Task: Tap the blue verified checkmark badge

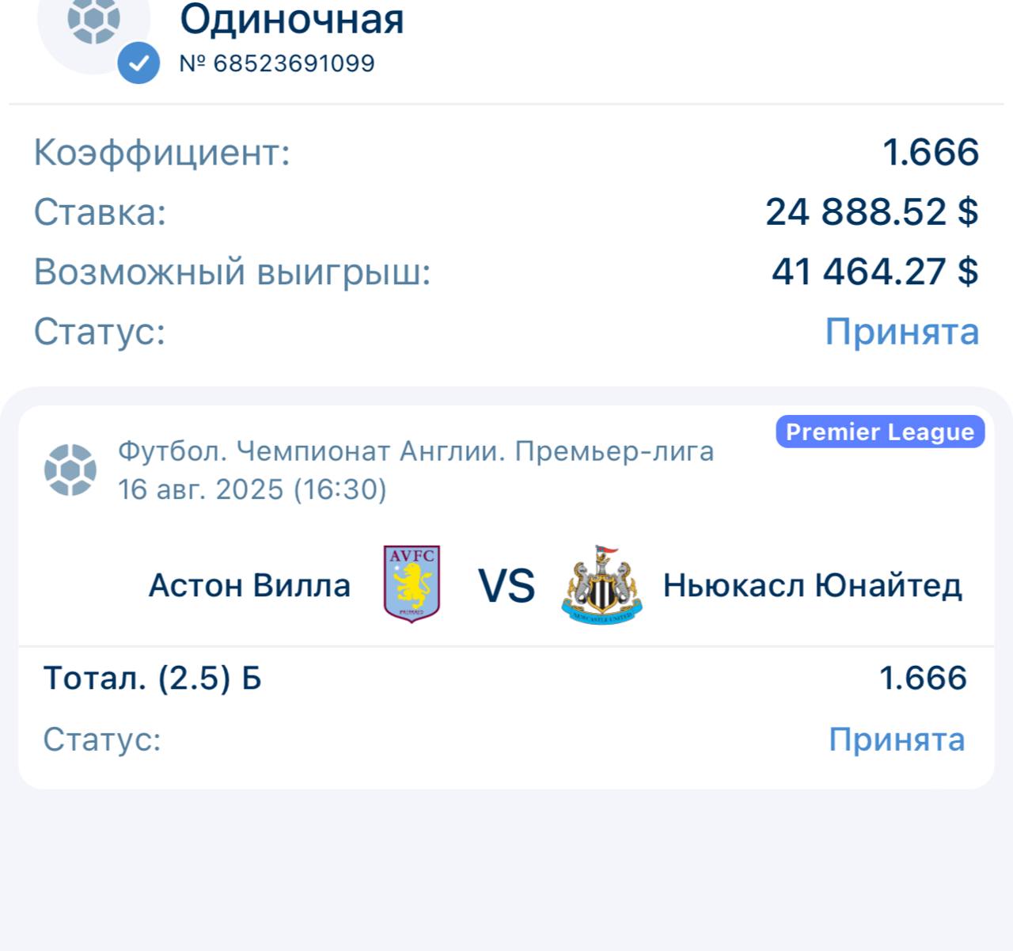Action: point(138,63)
